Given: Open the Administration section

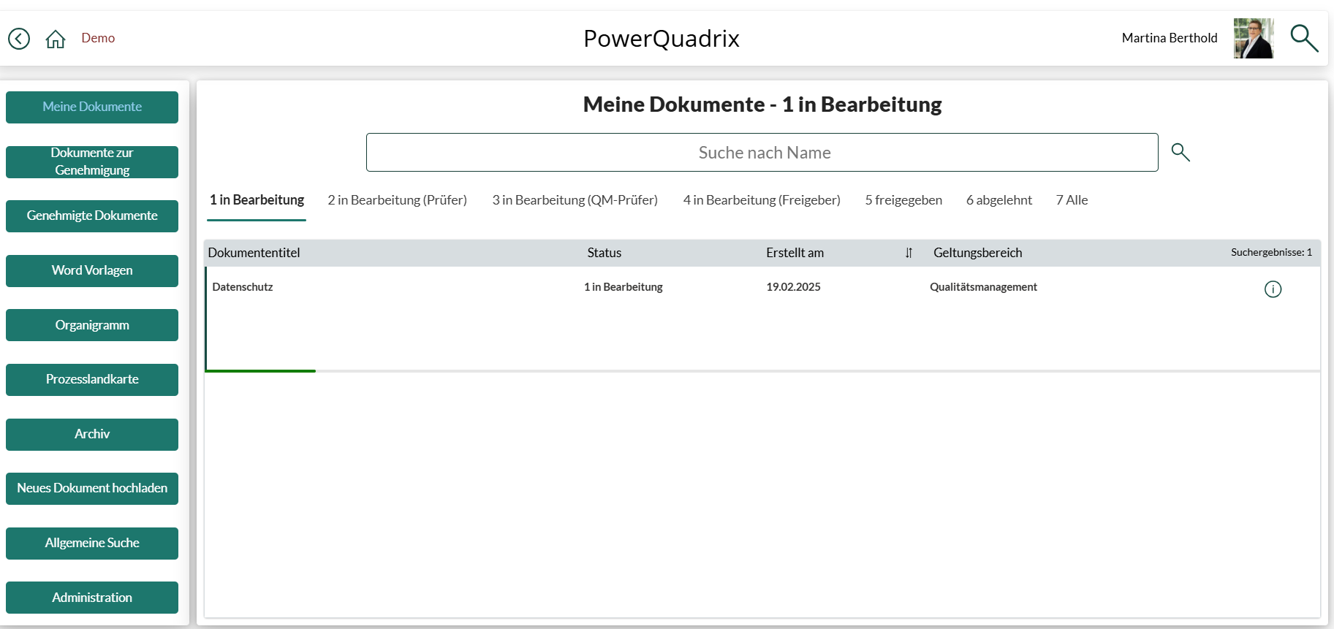Looking at the screenshot, I should [92, 598].
